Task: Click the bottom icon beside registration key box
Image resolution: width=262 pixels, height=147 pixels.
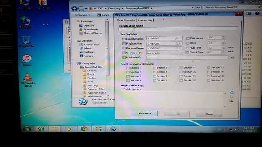Action: pos(231,101)
